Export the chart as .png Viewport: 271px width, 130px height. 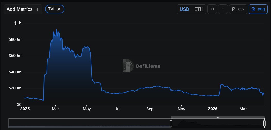[x=258, y=9]
